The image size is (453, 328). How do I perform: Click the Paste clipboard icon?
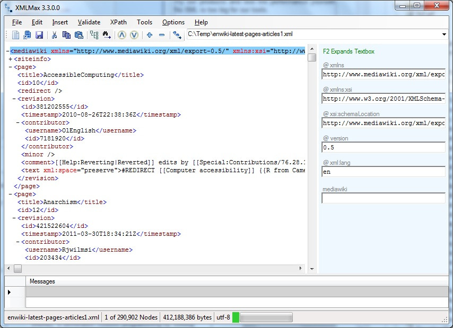[x=79, y=35]
